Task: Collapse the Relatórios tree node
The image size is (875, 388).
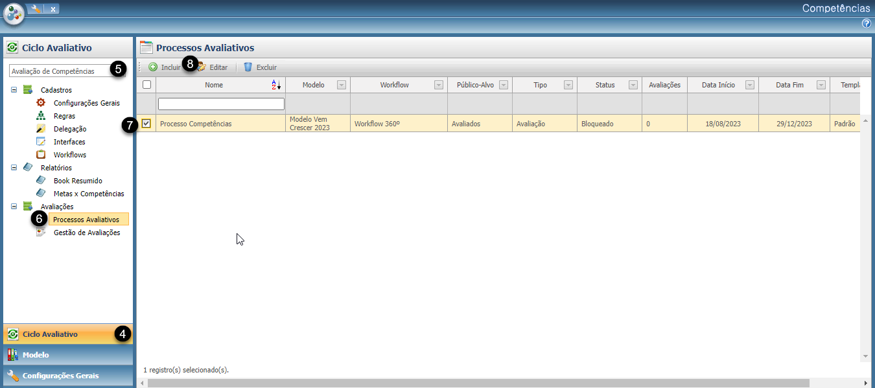Action: click(14, 167)
